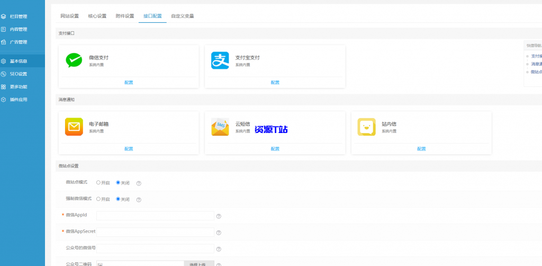
Task: Open help tooltip beside 微信AppSecret field
Action: tap(219, 233)
